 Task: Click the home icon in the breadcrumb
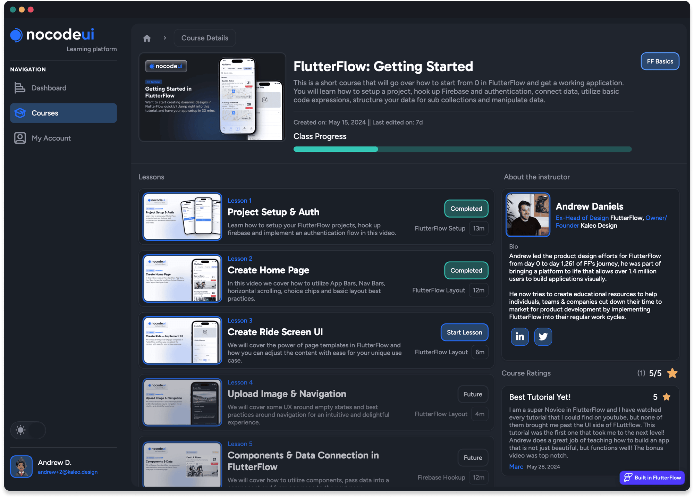(146, 38)
